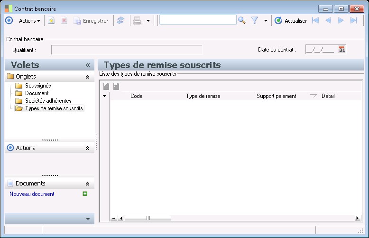The image size is (369, 238).
Task: Go to next record arrow
Action: click(x=341, y=21)
